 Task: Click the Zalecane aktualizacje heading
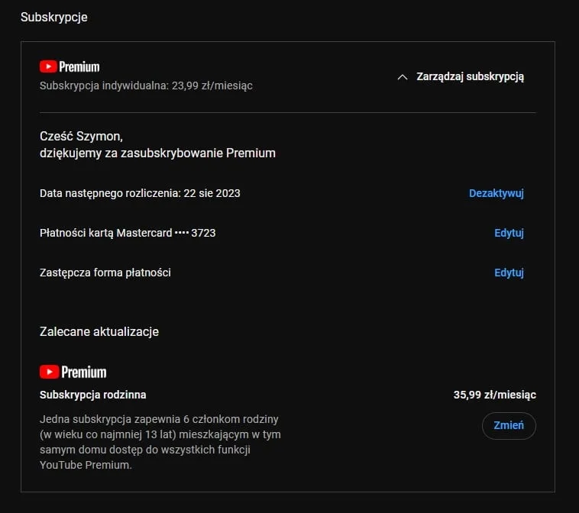(x=99, y=331)
